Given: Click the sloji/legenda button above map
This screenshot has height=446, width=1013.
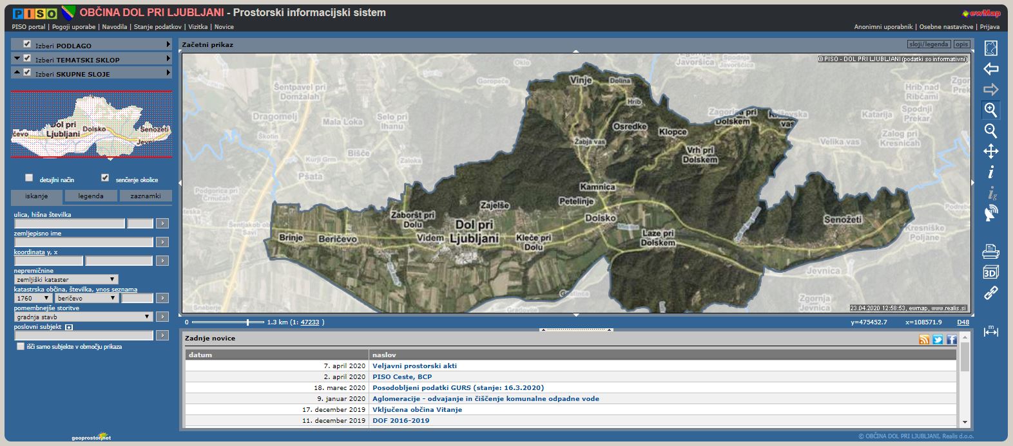Looking at the screenshot, I should pyautogui.click(x=928, y=44).
